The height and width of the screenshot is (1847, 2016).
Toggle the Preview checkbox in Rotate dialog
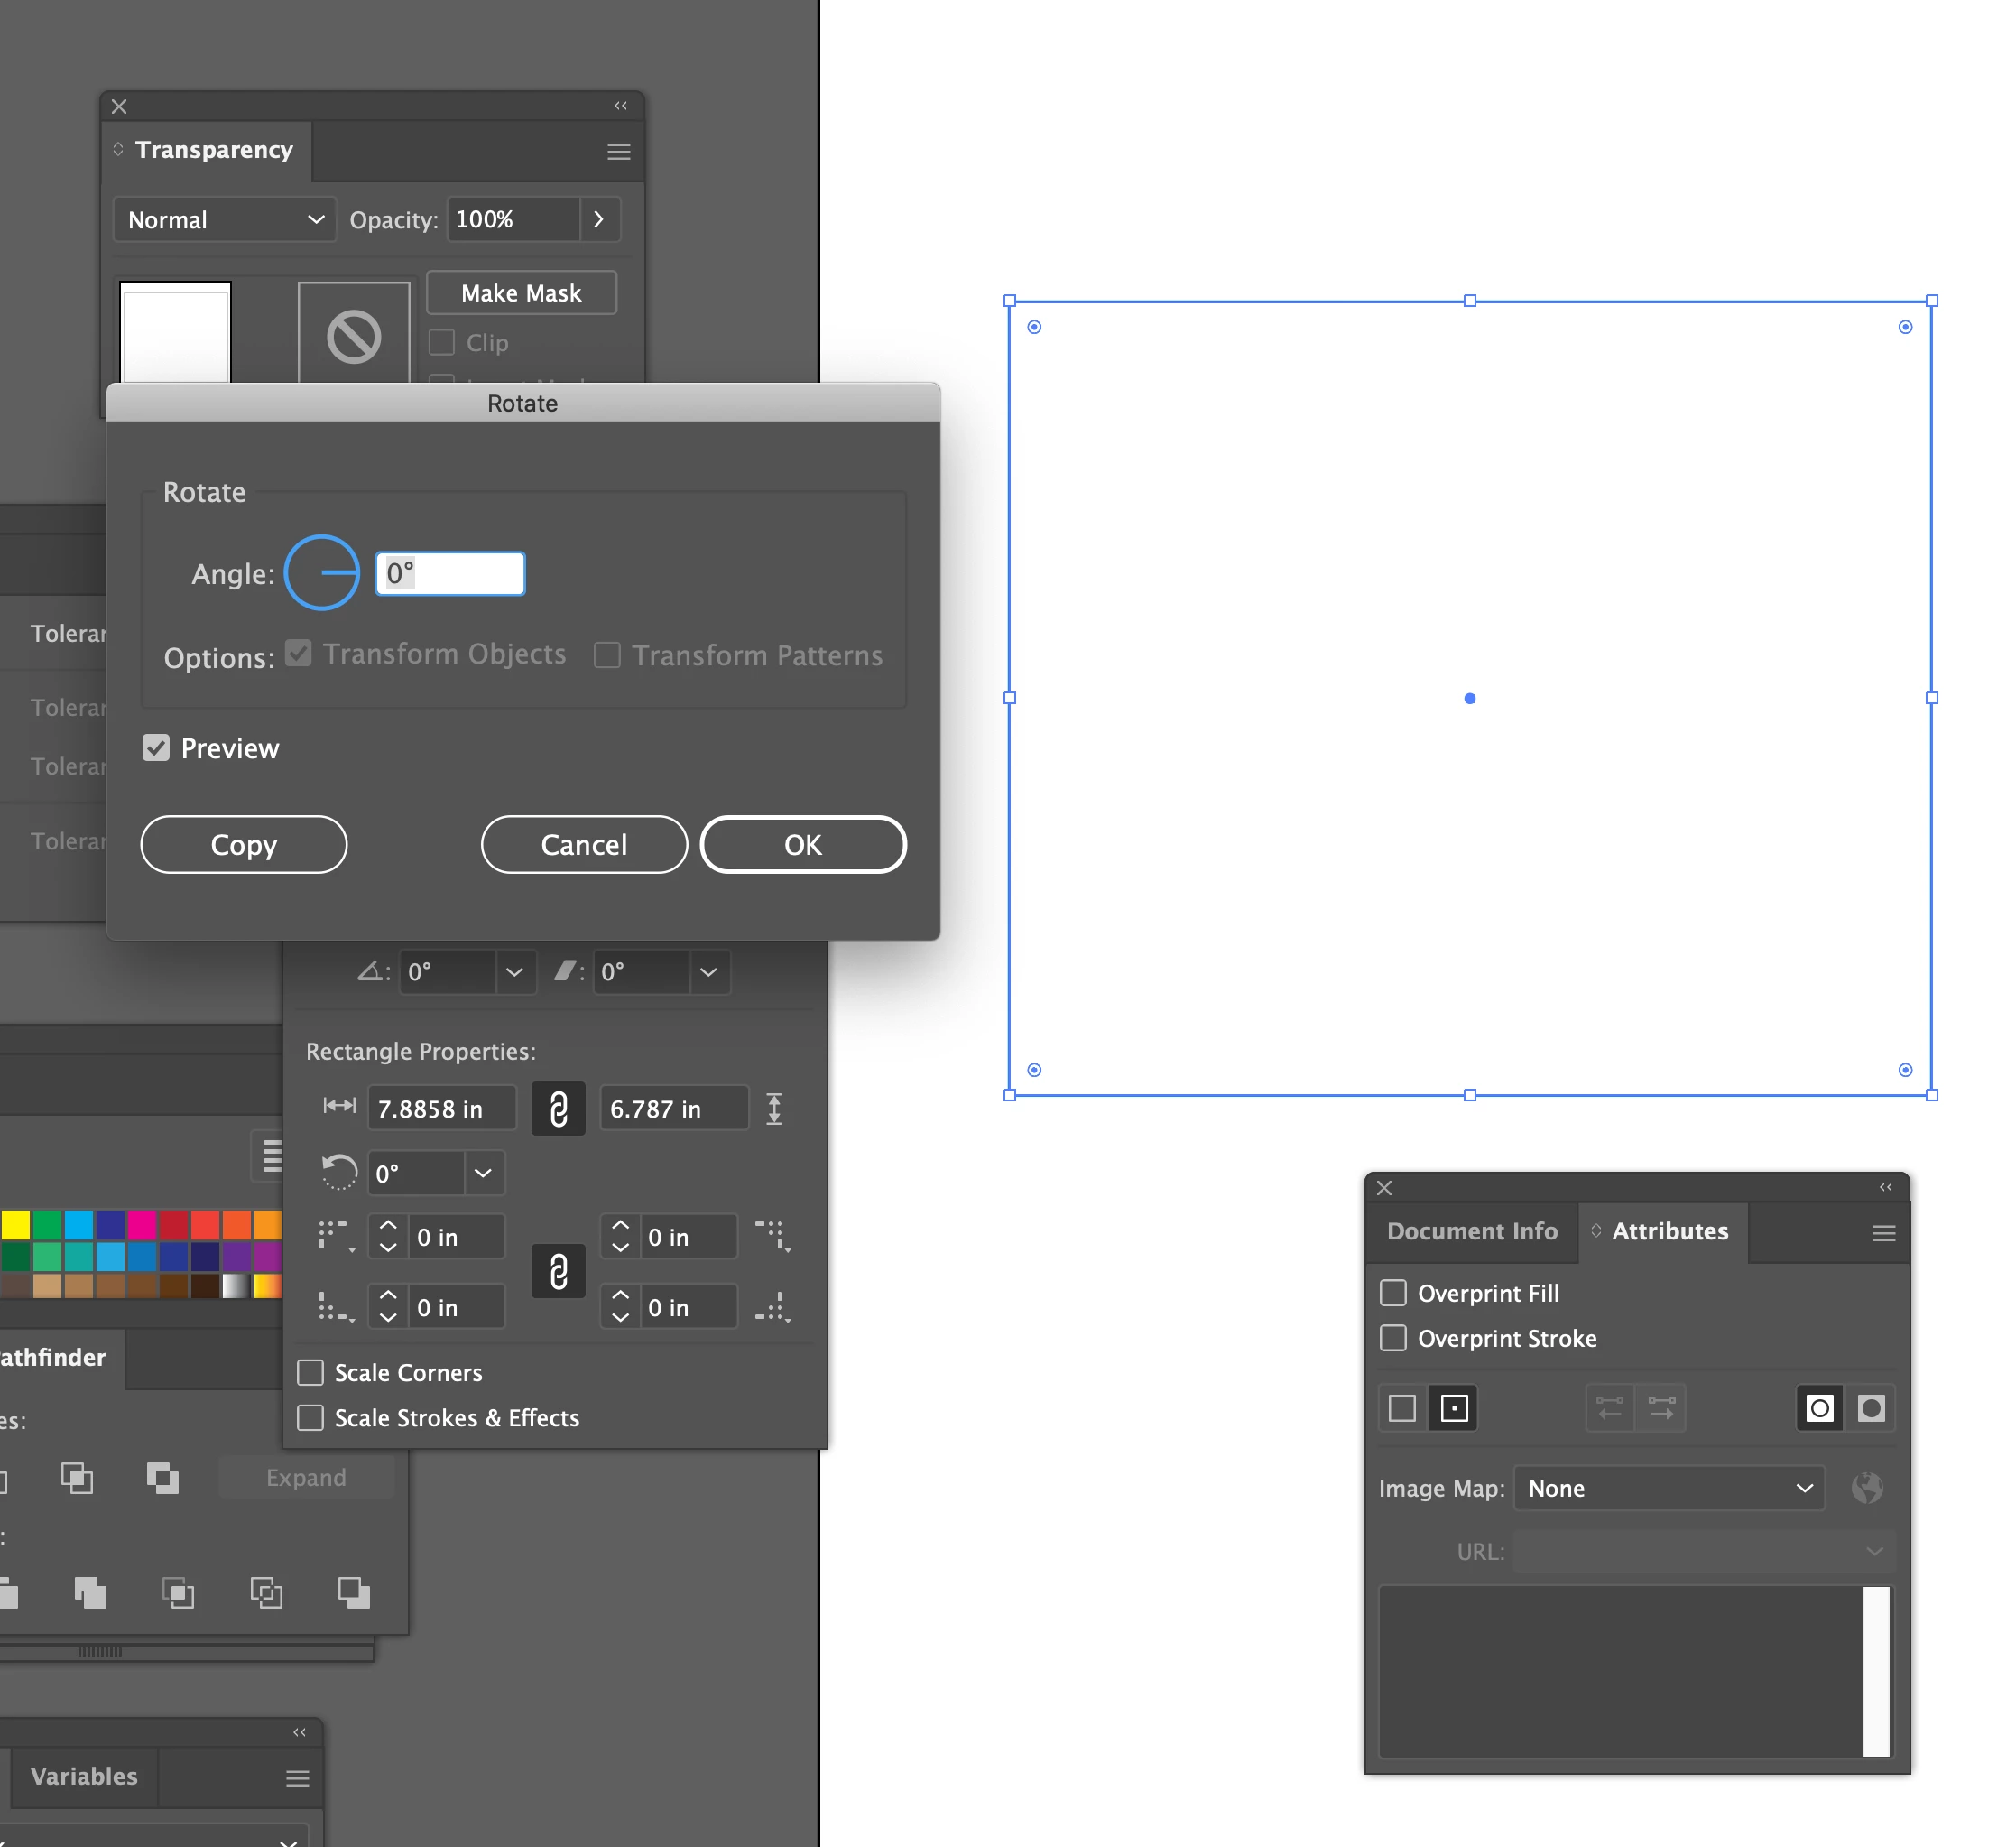click(x=156, y=747)
